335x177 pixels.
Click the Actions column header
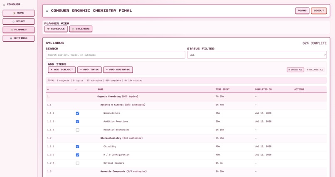[x=299, y=89]
